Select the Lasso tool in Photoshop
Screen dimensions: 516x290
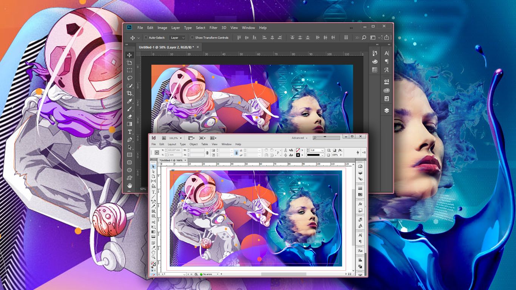tap(130, 78)
